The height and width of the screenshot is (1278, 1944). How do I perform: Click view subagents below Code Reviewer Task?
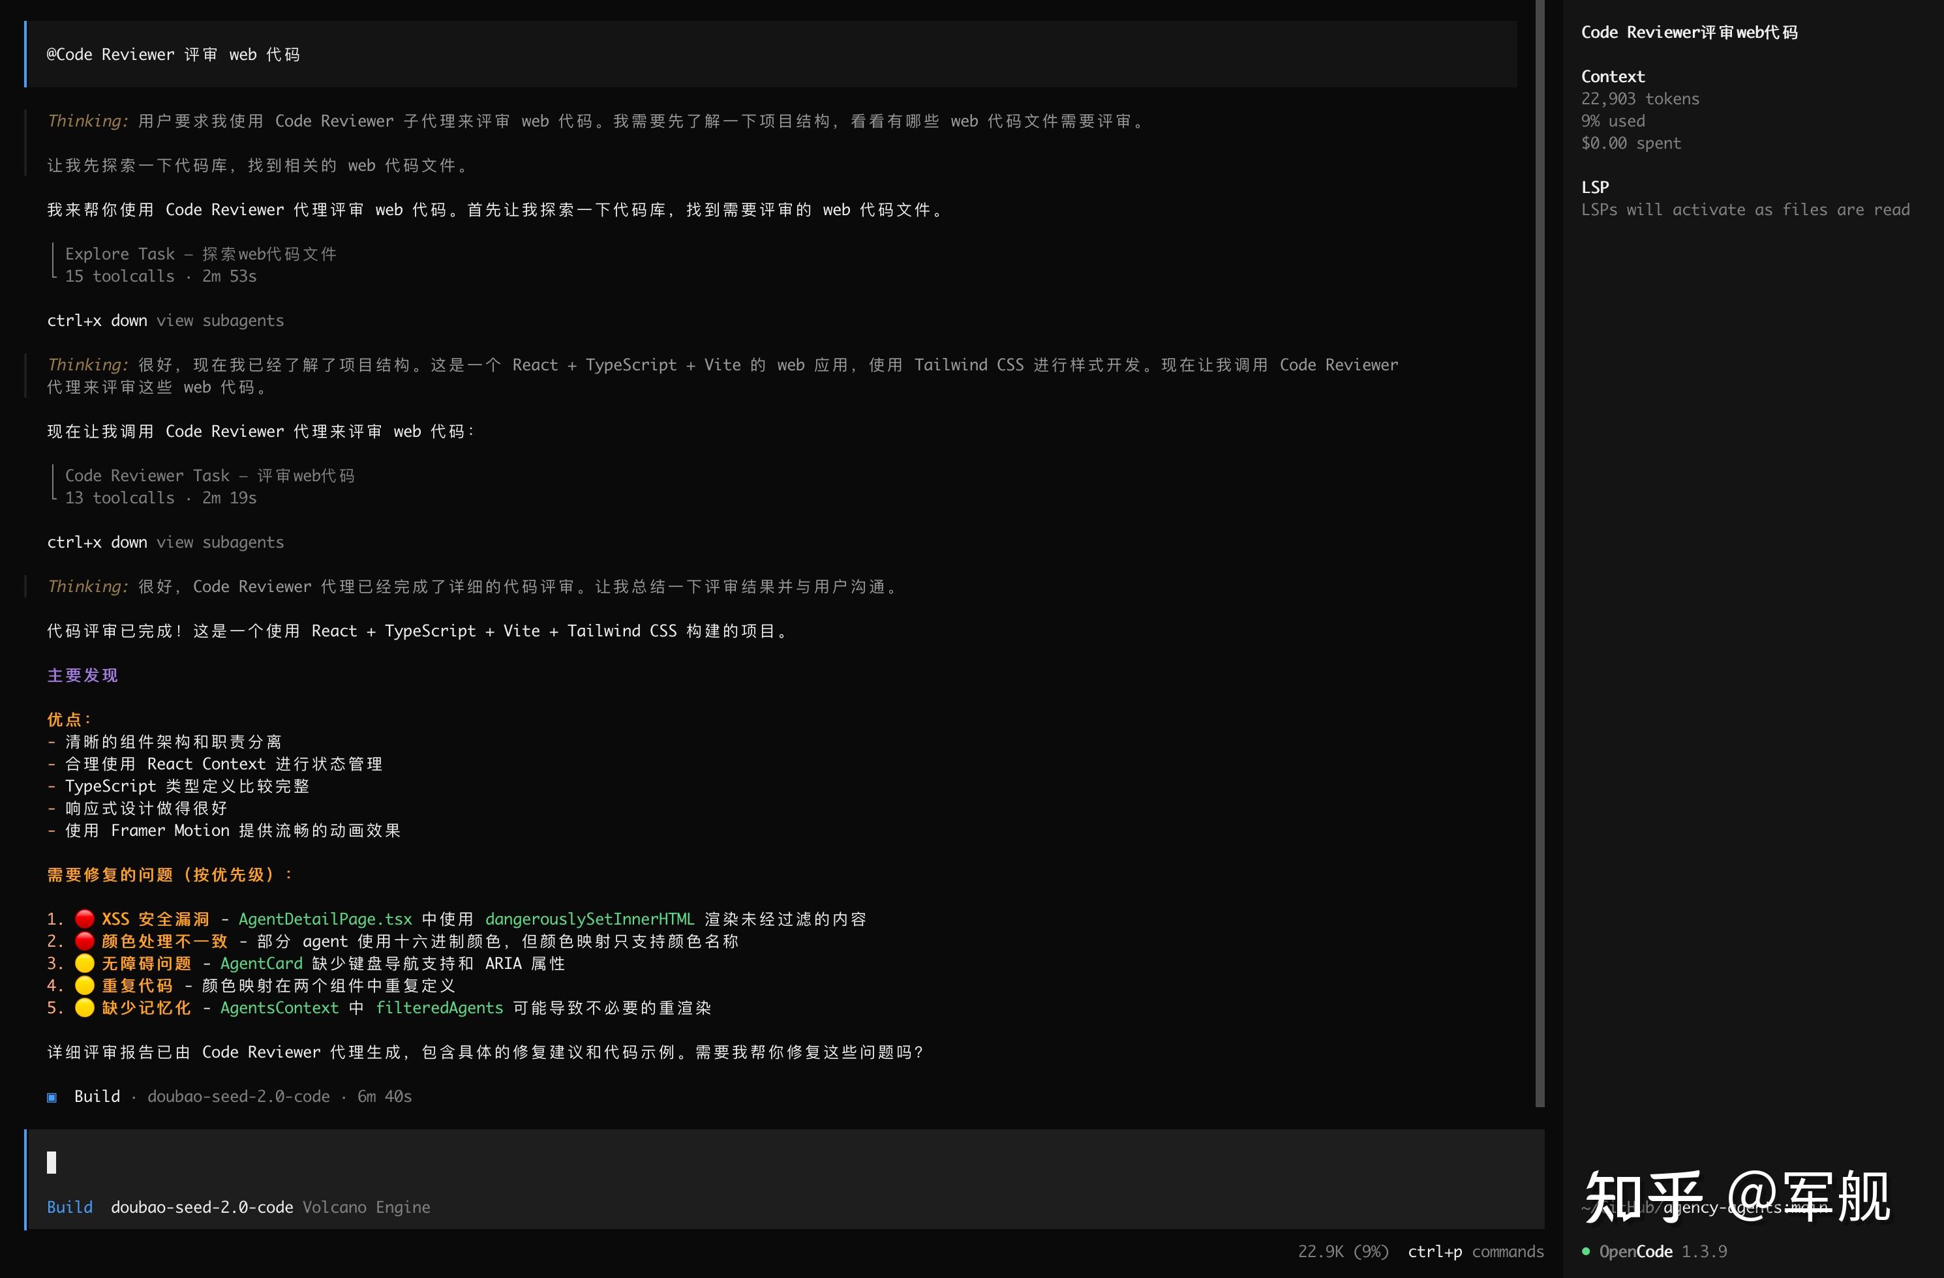point(220,542)
